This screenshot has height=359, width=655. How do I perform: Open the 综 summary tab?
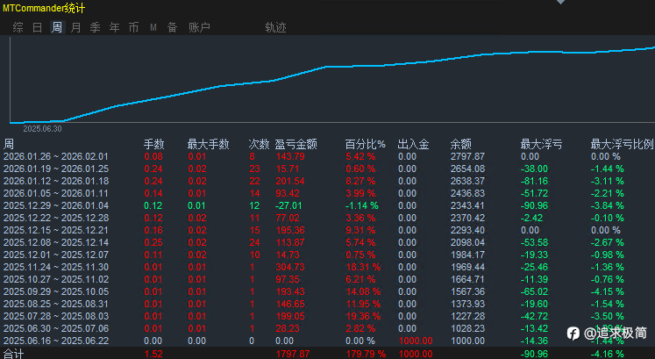coord(18,27)
